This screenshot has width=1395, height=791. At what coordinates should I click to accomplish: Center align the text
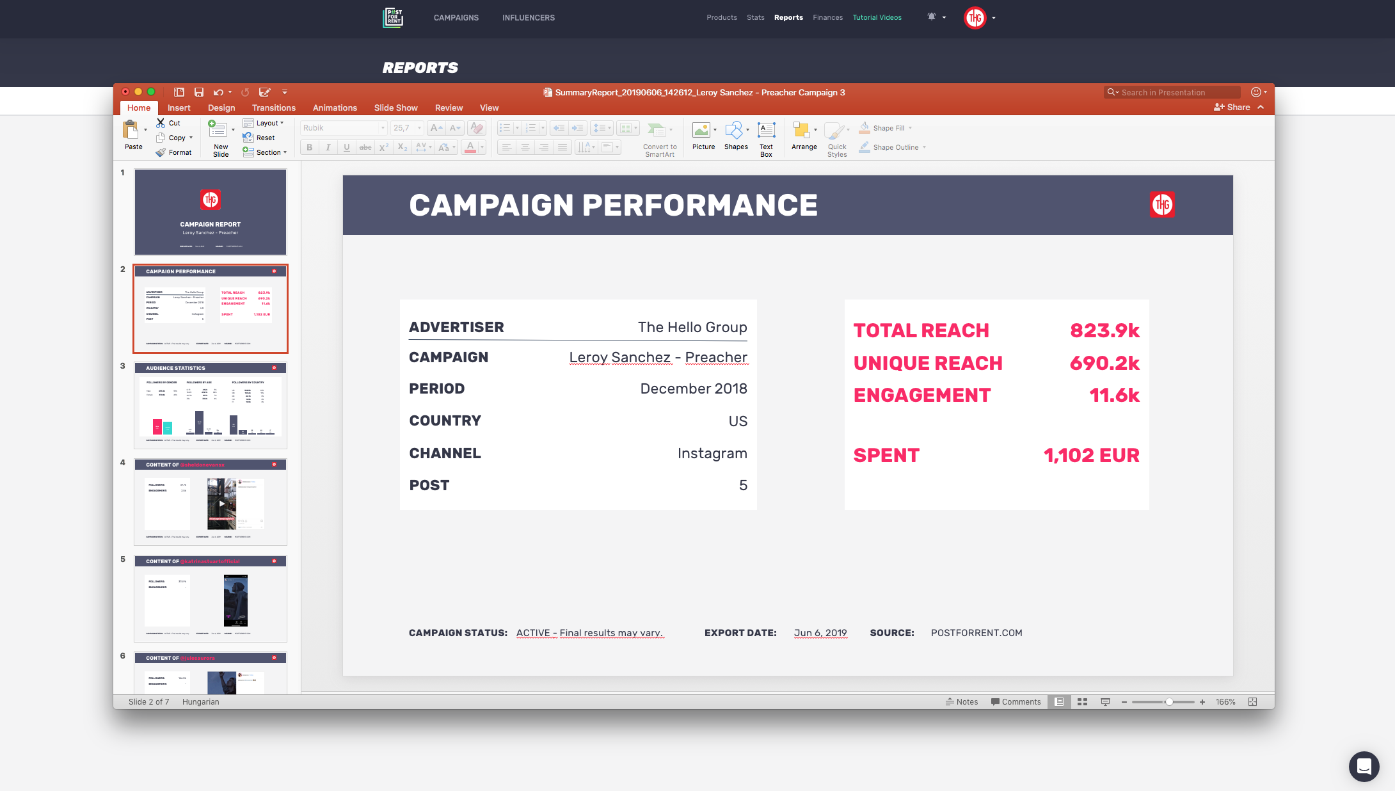coord(525,147)
